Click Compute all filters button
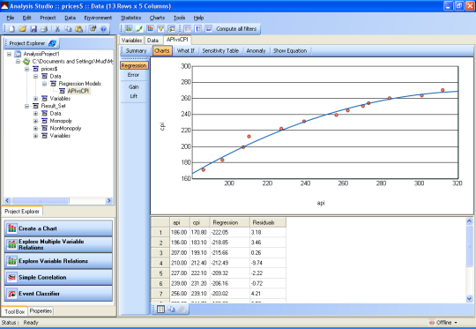 point(236,29)
